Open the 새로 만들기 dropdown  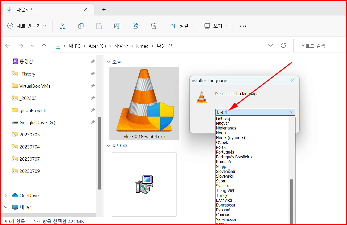27,26
